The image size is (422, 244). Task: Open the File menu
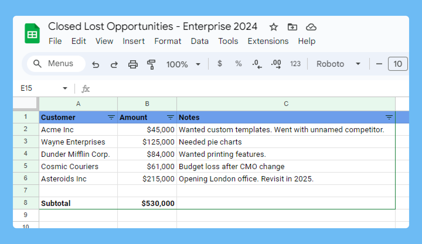click(x=55, y=41)
